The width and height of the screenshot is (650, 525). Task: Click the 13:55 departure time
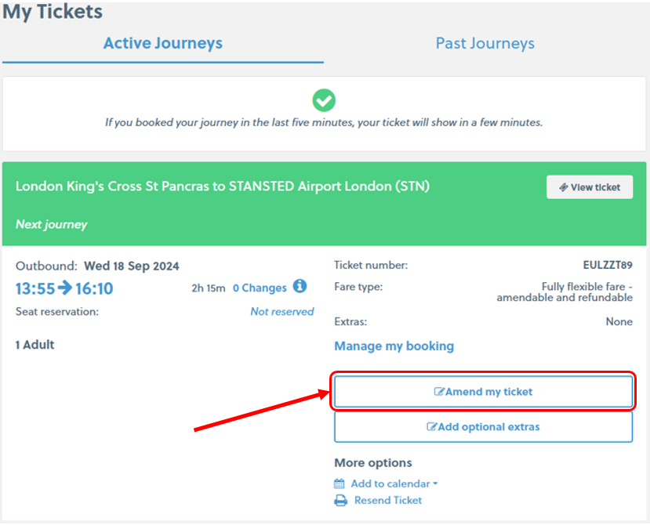35,288
